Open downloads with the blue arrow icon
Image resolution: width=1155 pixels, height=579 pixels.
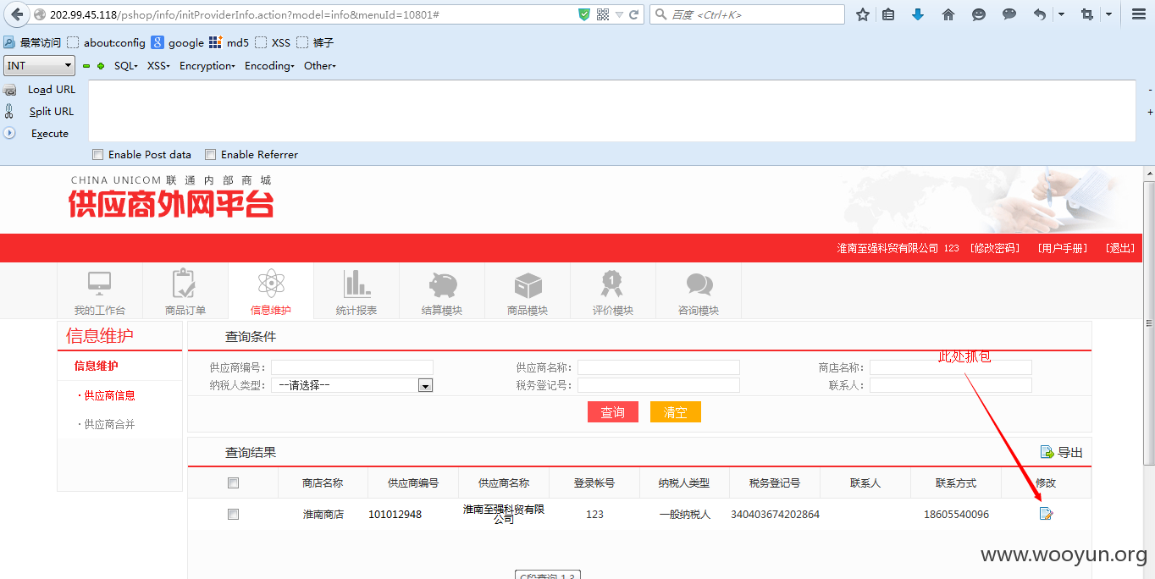coord(918,14)
